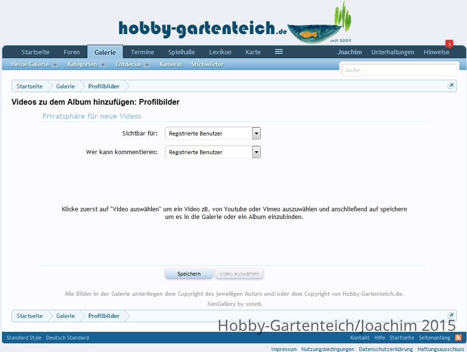Click the hobby-gartenteich.de logo
467x352 pixels.
tap(235, 23)
